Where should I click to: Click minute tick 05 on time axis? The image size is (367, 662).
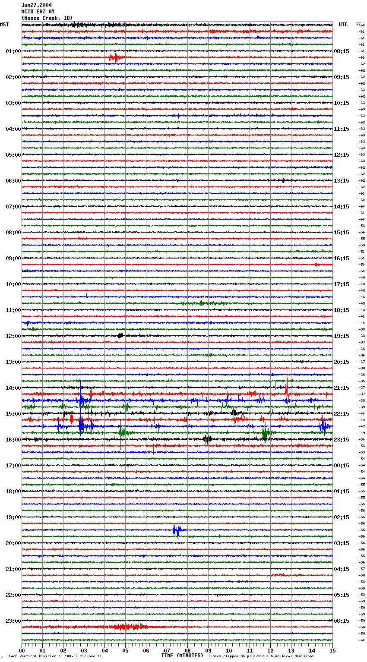pos(125,650)
